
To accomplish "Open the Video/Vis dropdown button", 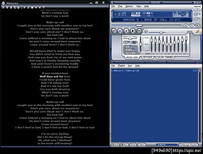I will [x=197, y=9].
